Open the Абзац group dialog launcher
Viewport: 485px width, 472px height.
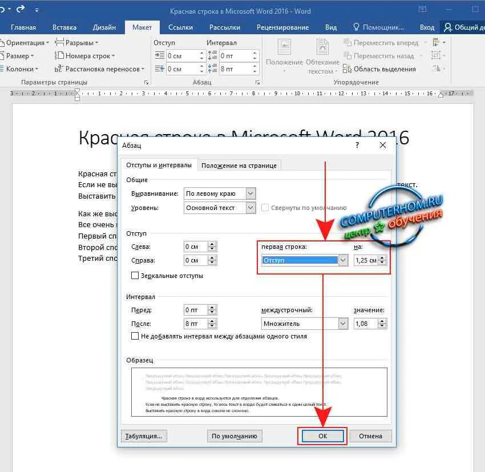[x=257, y=83]
